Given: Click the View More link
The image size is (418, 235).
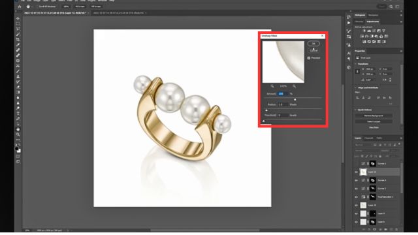Looking at the screenshot, I should 374,128.
